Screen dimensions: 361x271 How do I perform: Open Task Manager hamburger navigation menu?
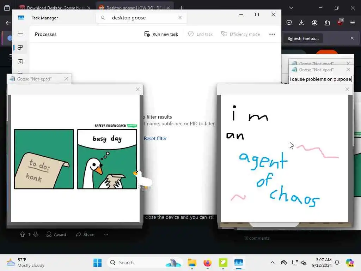pos(20,34)
